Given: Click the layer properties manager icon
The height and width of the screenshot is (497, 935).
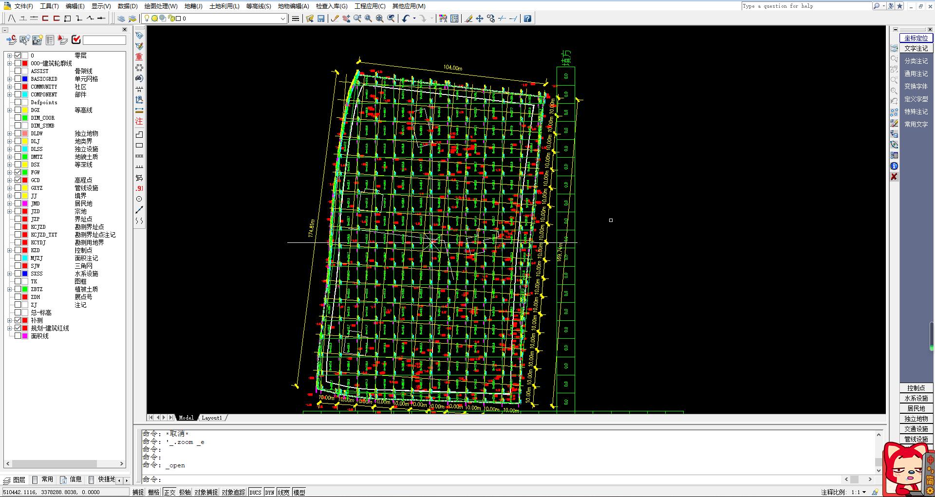Looking at the screenshot, I should pyautogui.click(x=121, y=18).
